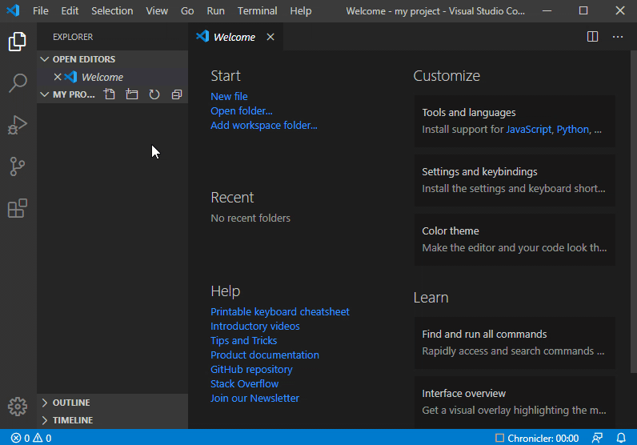Refresh the explorer with the refresh icon

[154, 94]
